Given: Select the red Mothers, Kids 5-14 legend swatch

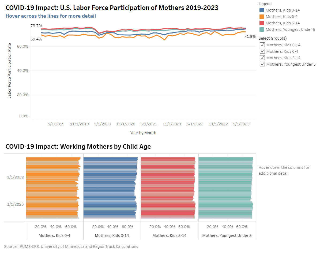Looking at the screenshot, I should [x=262, y=23].
